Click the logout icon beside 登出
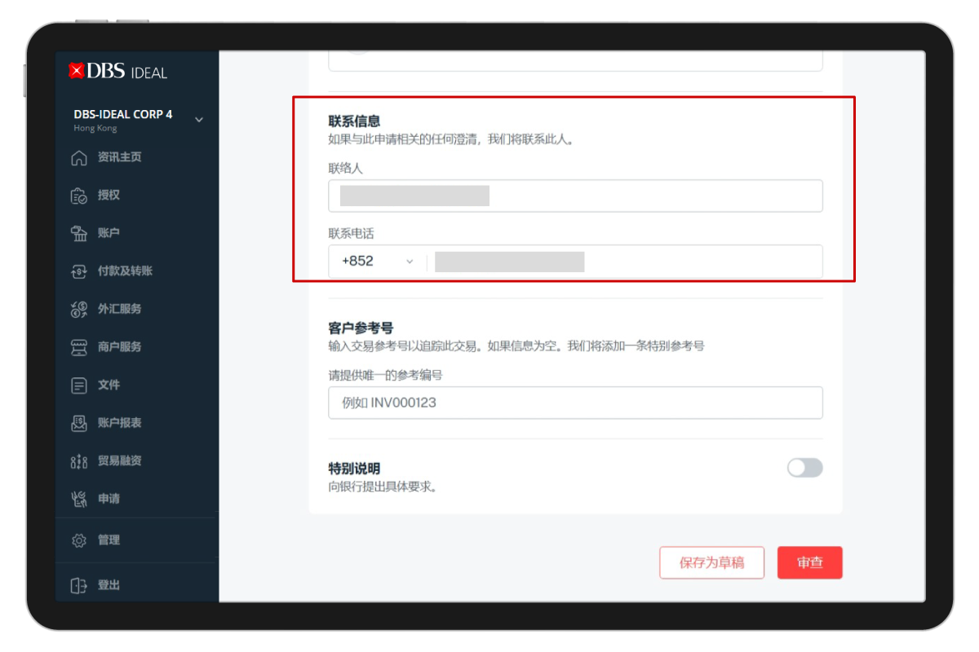This screenshot has height=652, width=979. [79, 585]
